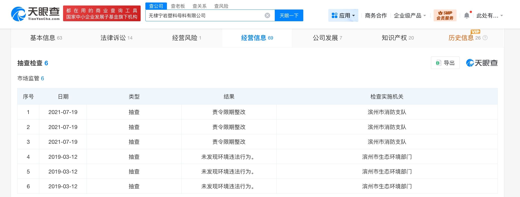Select 滨州市消防支队 in row 3
The image size is (520, 197).
pyautogui.click(x=387, y=142)
